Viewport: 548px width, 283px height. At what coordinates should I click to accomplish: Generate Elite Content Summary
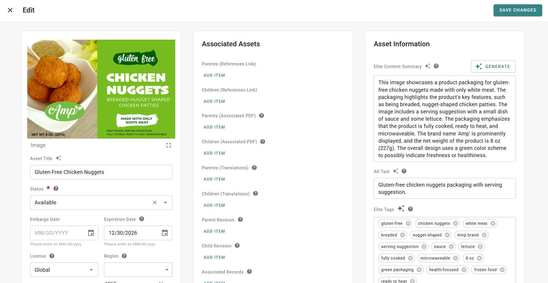coord(493,66)
